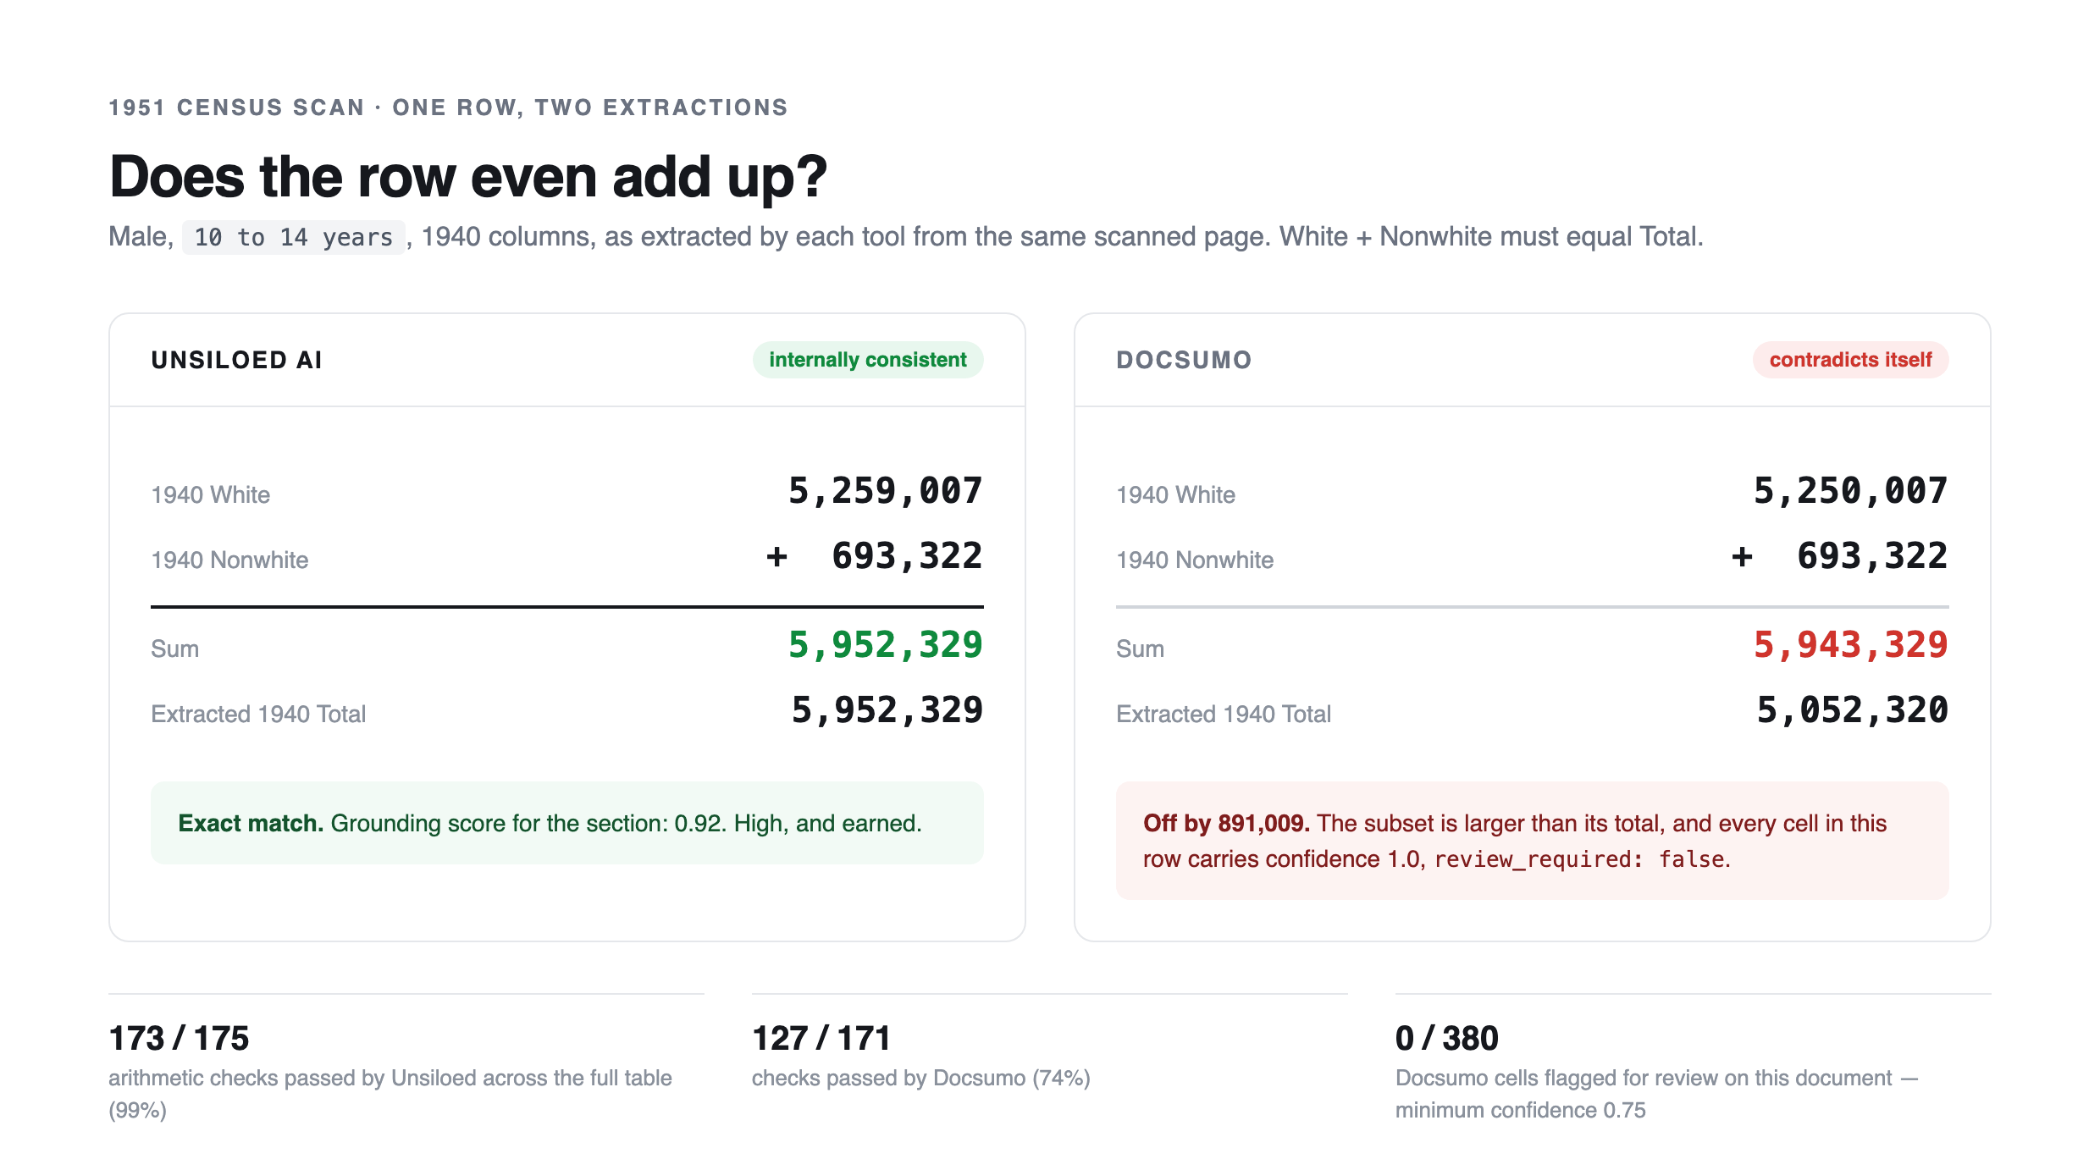Click the DOCSUMO card title
This screenshot has width=2100, height=1170.
(x=1184, y=360)
